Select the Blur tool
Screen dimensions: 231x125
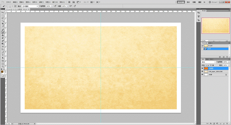tap(3, 47)
